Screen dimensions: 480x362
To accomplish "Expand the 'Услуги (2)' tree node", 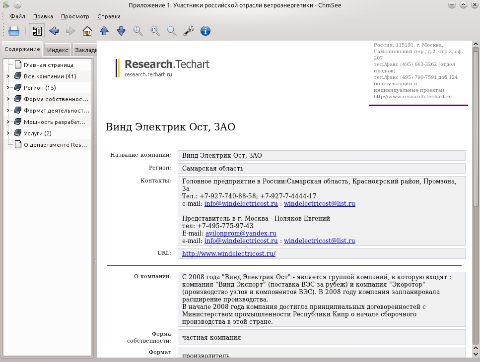I will pyautogui.click(x=8, y=133).
